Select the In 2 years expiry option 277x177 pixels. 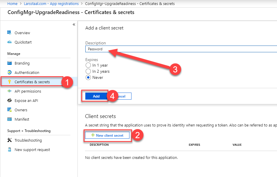point(88,71)
